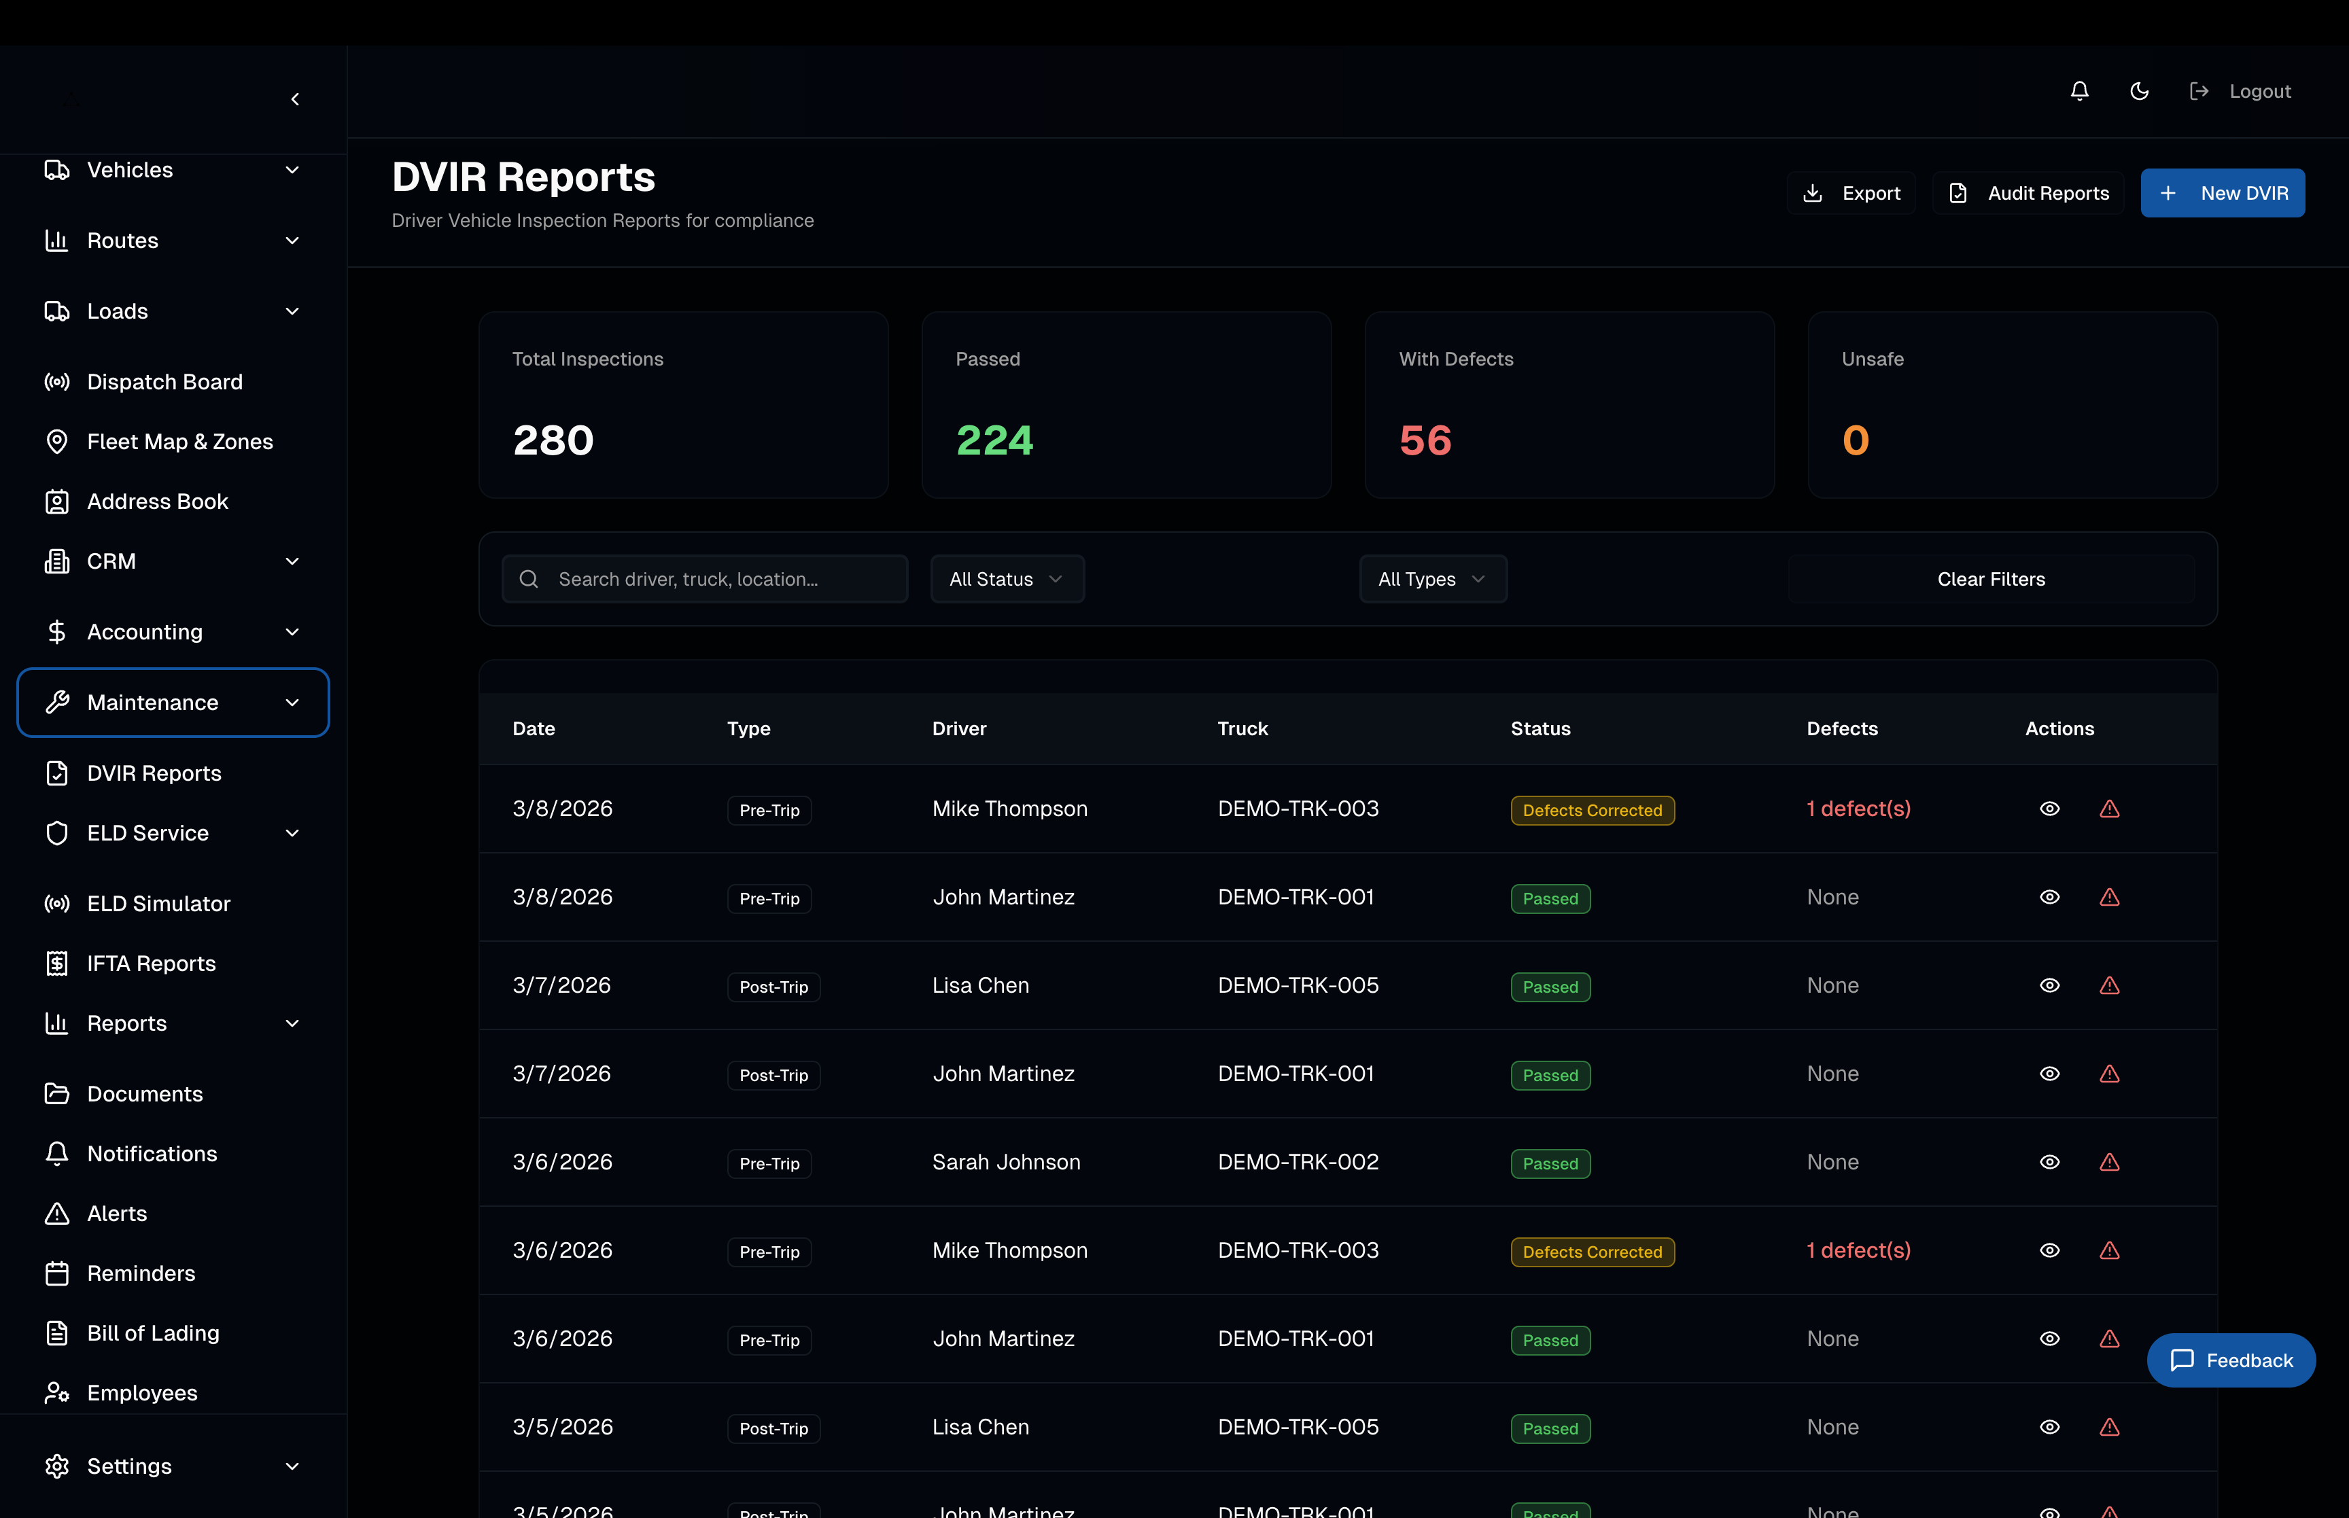This screenshot has height=1518, width=2349.
Task: Expand the Accounting menu chevron
Action: (292, 632)
